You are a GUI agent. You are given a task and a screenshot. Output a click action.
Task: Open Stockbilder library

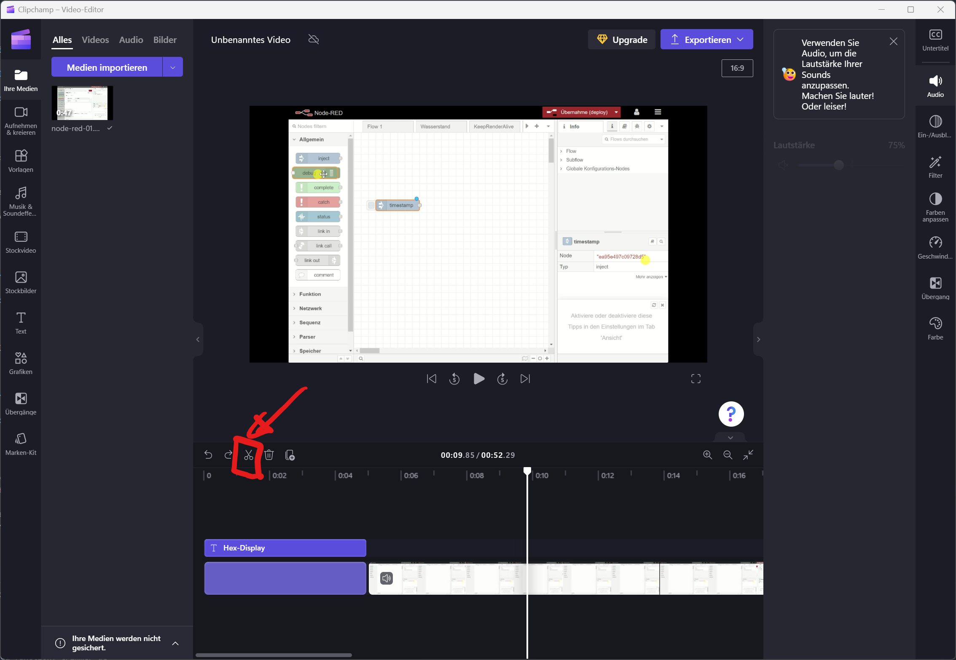21,282
